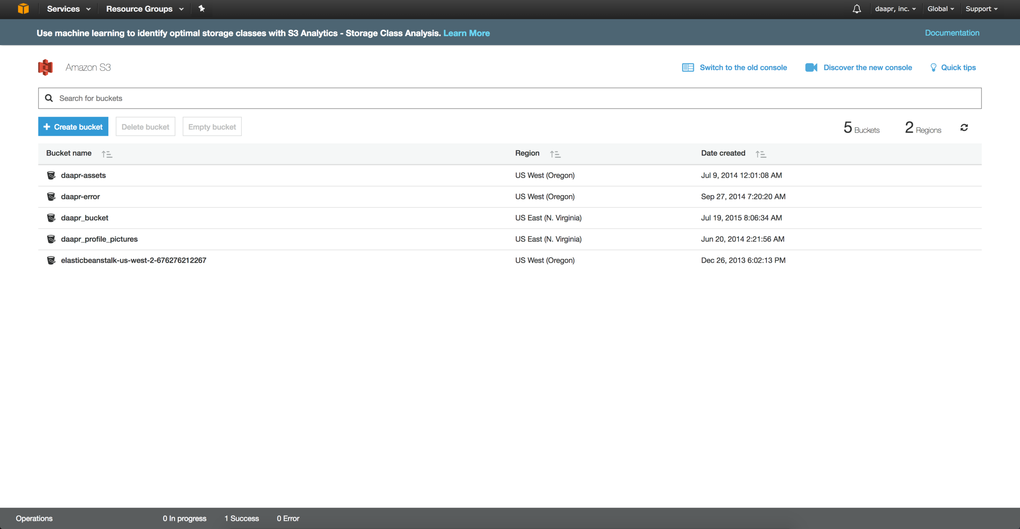Sort by Date created sort icon
This screenshot has height=529, width=1020.
(x=761, y=154)
